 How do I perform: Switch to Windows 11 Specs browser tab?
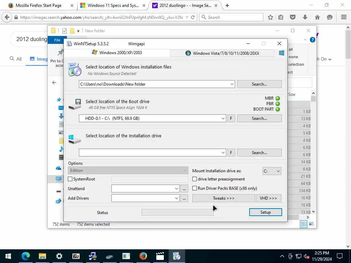pyautogui.click(x=113, y=5)
